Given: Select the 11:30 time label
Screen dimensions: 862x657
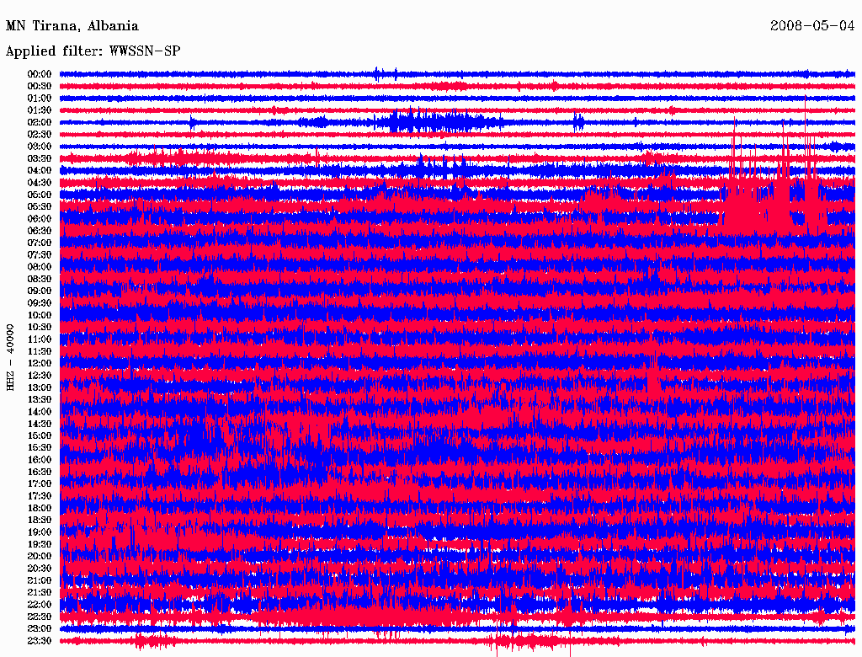Looking at the screenshot, I should click(x=40, y=351).
